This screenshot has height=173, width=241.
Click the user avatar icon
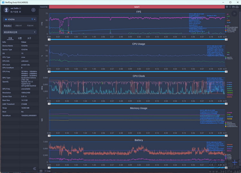(x=6, y=10)
